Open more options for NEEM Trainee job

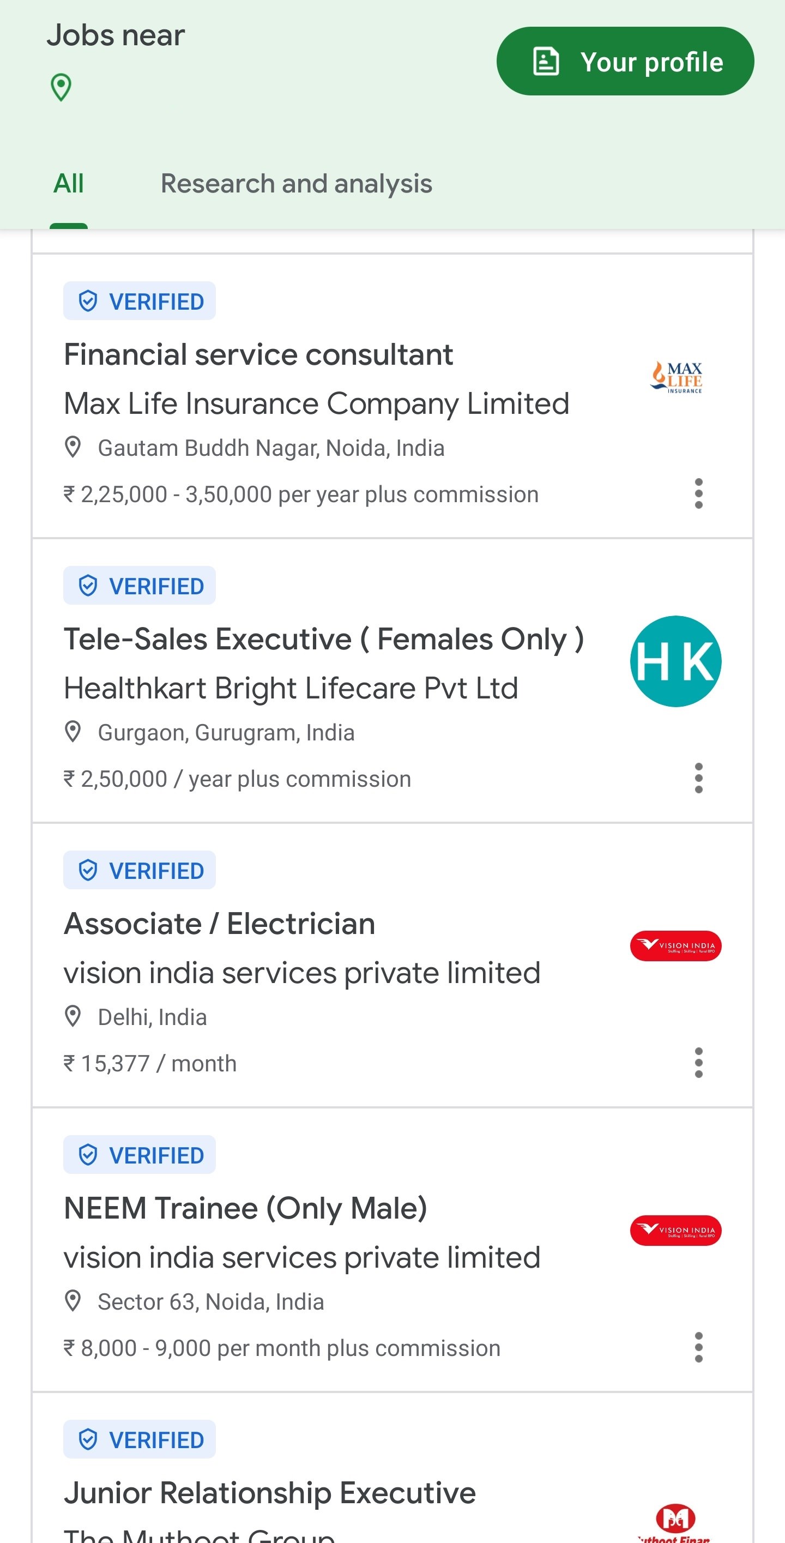[698, 1347]
